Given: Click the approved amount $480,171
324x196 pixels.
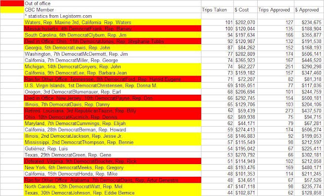Looking at the screenshot, I should 311,168.
